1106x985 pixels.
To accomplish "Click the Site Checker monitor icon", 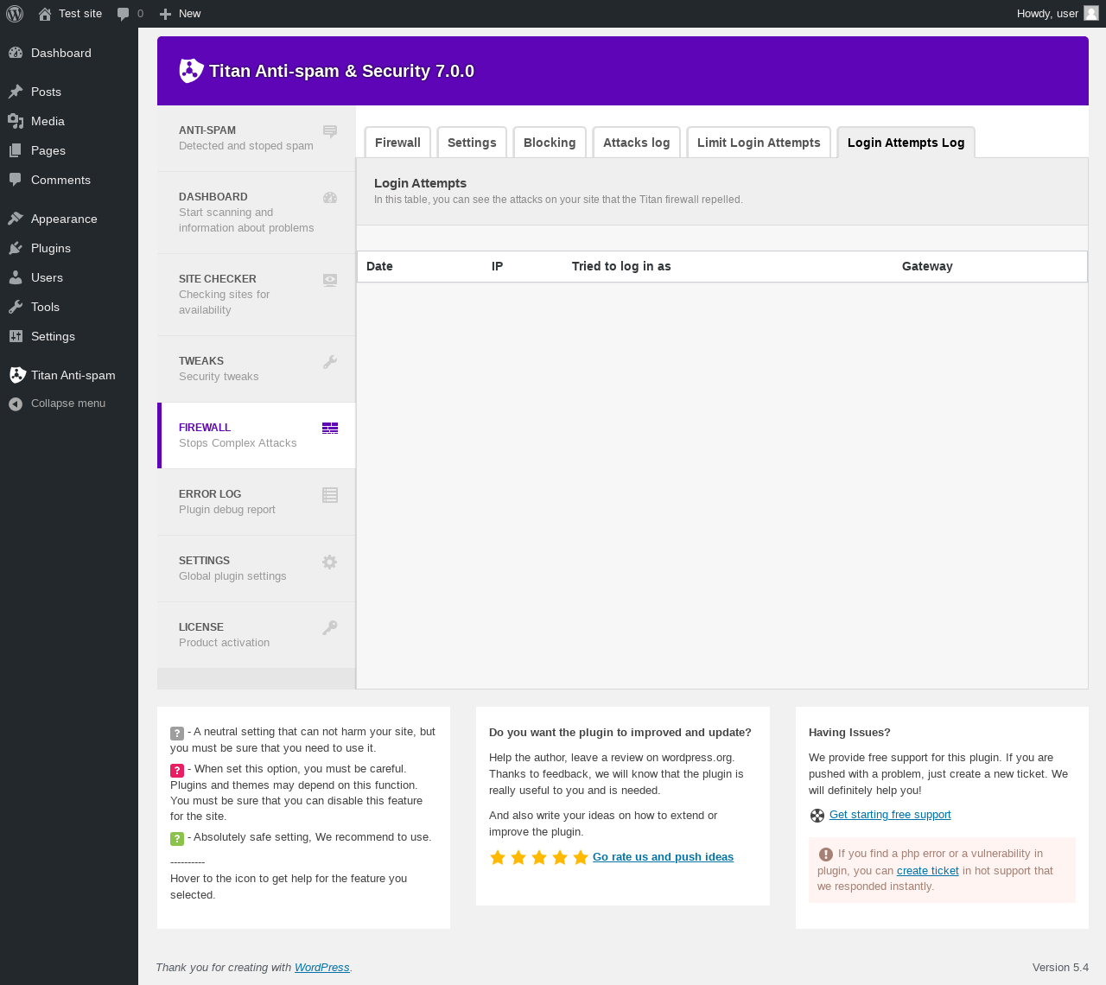I will click(x=330, y=280).
